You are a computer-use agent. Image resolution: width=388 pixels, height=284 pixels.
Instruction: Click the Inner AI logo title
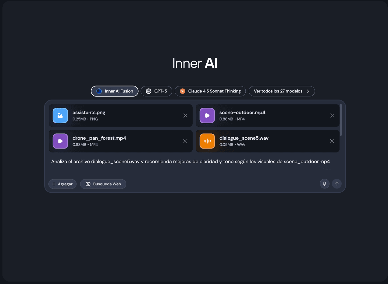(x=195, y=64)
